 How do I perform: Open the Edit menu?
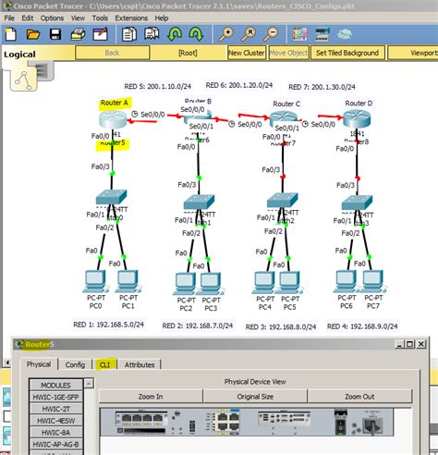click(x=28, y=18)
